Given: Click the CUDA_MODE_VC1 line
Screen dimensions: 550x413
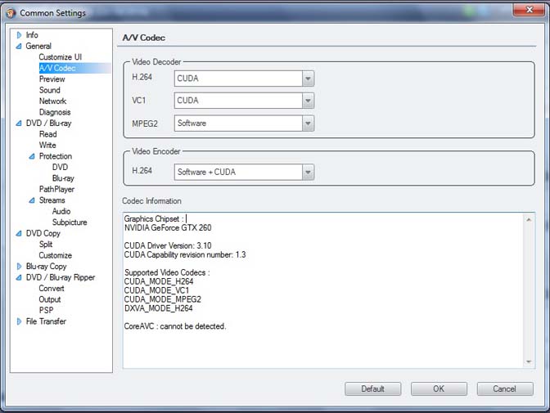Looking at the screenshot, I should tap(156, 290).
